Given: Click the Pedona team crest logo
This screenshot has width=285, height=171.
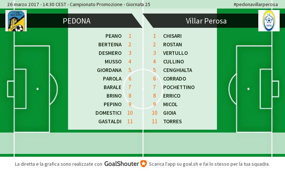Looking at the screenshot, I should pos(16,21).
